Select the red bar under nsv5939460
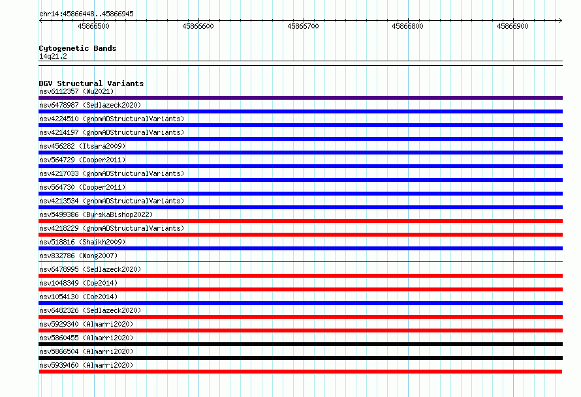Viewport: 581px width, 397px height. pos(300,372)
